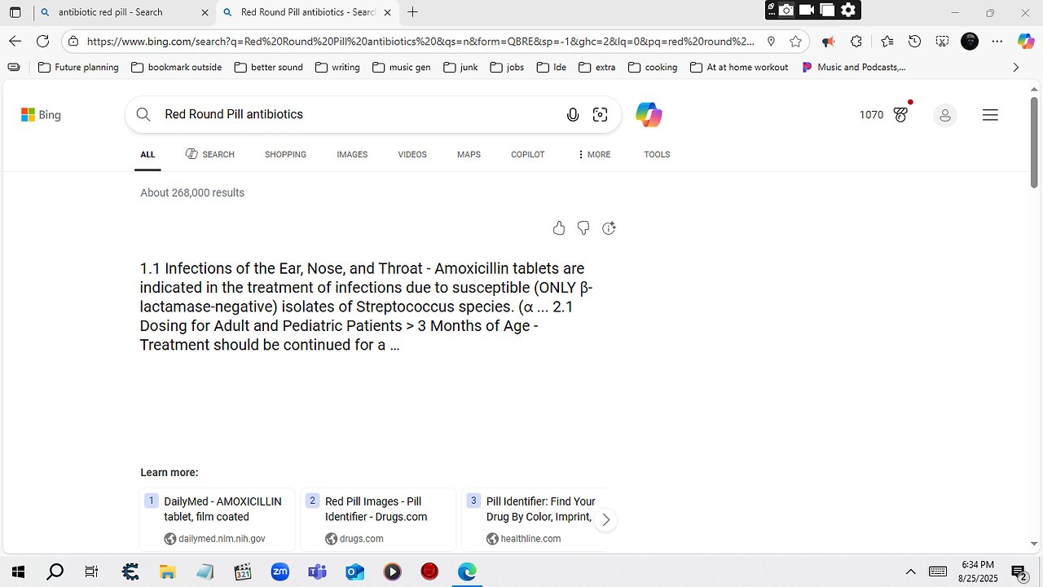Open Edge Settings and more ellipsis
The height and width of the screenshot is (587, 1043).
pos(998,42)
